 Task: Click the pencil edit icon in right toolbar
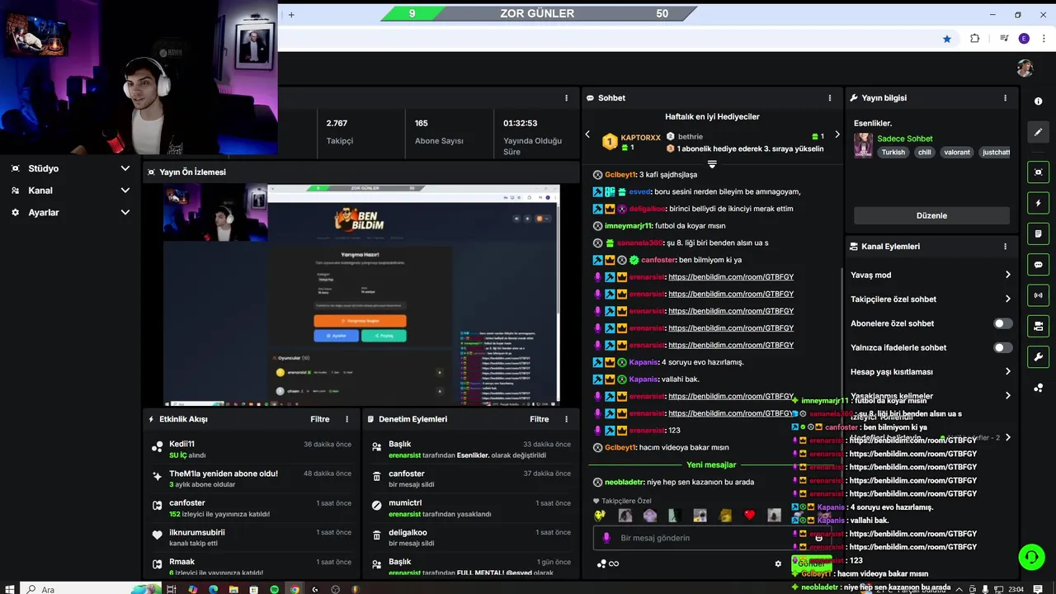coord(1038,132)
